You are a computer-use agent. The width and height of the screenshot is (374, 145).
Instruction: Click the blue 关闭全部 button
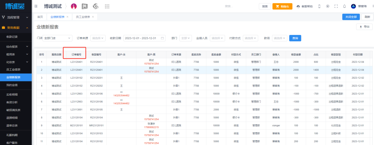pyautogui.click(x=351, y=17)
